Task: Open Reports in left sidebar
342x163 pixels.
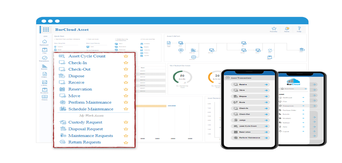Action: (x=45, y=67)
